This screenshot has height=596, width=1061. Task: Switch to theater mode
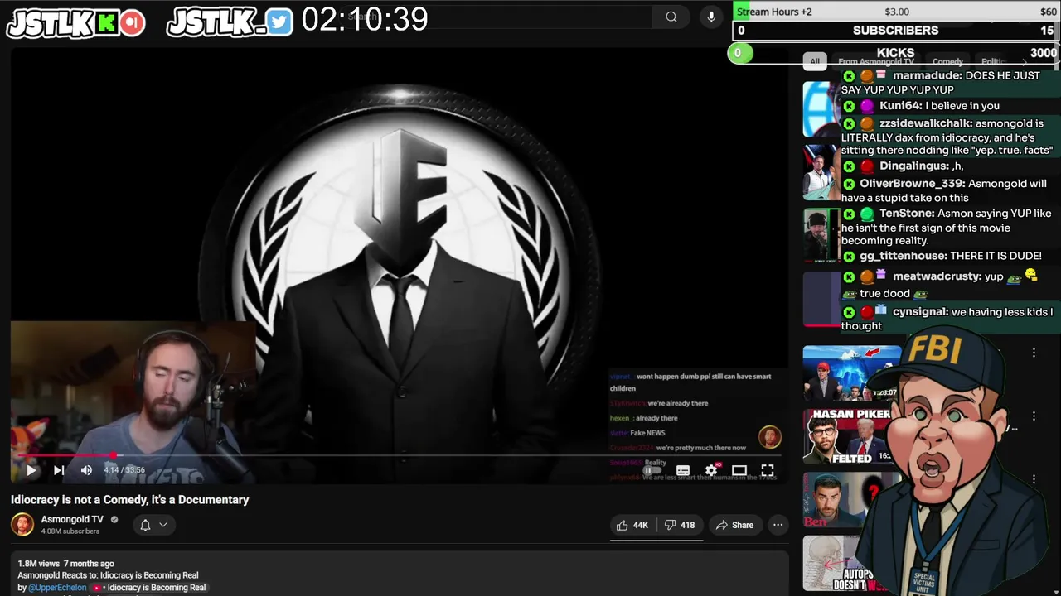[739, 470]
